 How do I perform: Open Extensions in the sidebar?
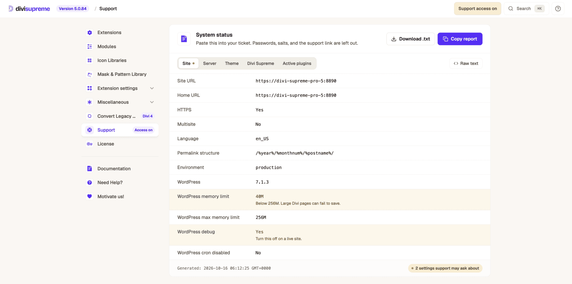(120, 32)
